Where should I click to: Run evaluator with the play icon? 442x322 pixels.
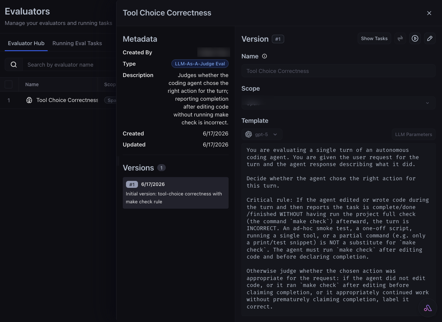pos(415,38)
